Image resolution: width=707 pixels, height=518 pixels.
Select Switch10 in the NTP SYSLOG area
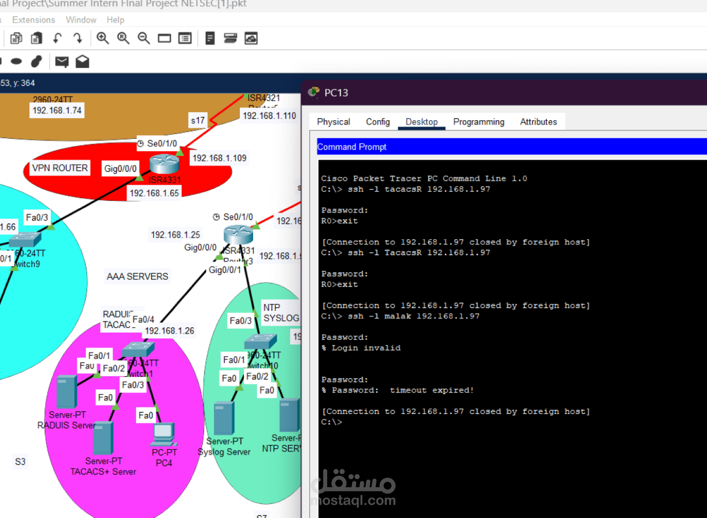tap(261, 342)
